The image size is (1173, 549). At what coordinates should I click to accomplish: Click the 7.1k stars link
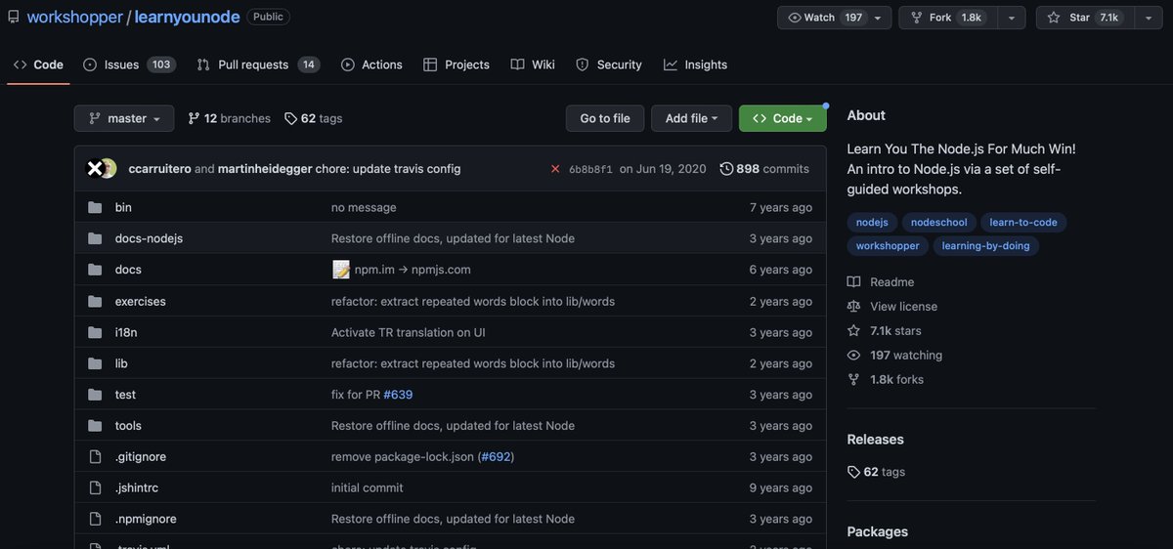(885, 331)
